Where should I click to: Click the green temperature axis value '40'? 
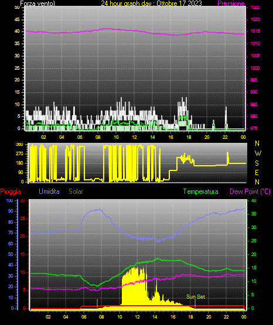254,200
